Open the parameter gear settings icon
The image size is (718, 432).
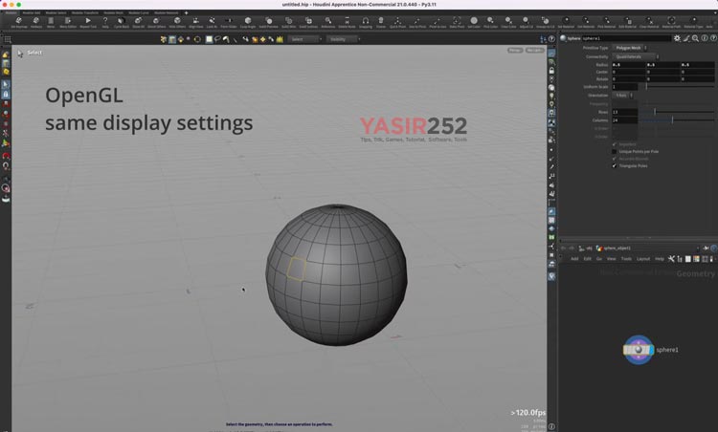[x=676, y=38]
